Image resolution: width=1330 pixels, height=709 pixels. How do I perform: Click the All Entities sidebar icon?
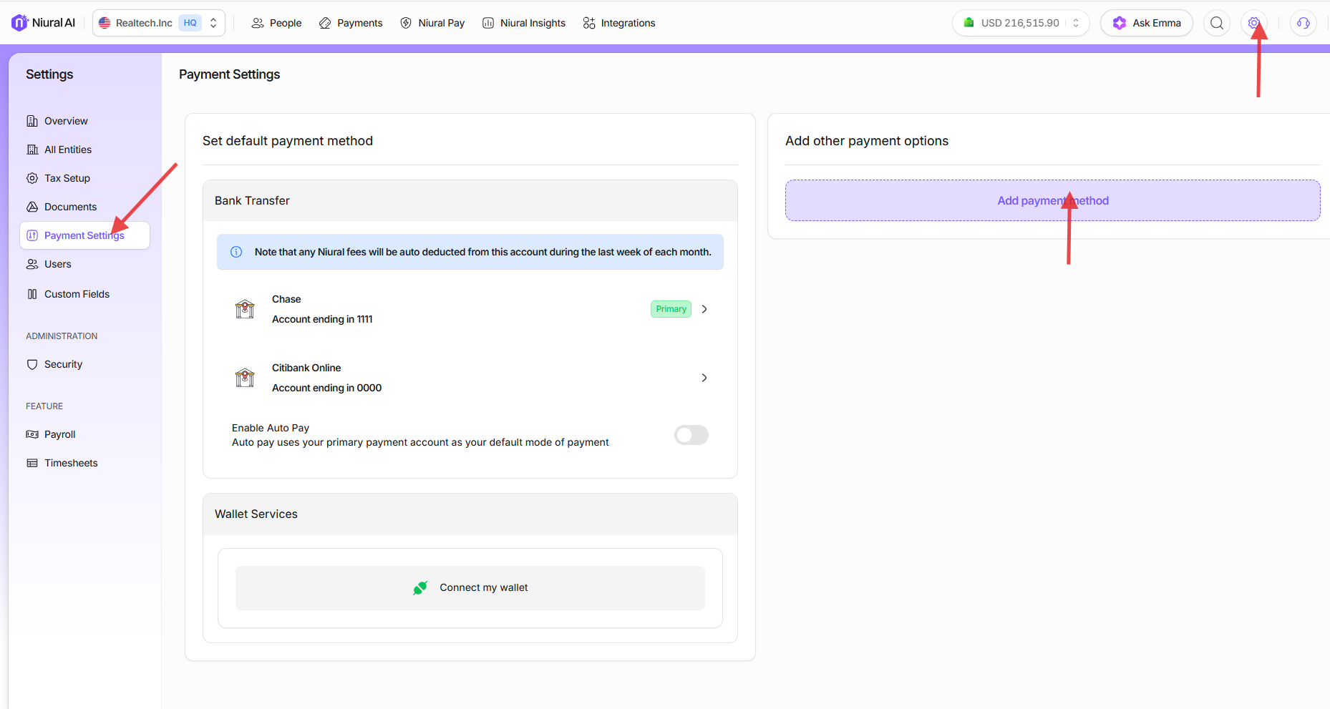[32, 150]
